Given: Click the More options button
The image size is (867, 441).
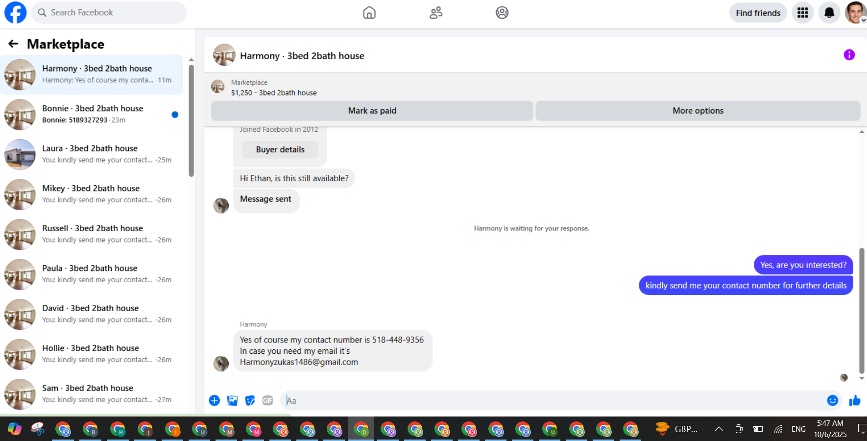Looking at the screenshot, I should pyautogui.click(x=698, y=111).
